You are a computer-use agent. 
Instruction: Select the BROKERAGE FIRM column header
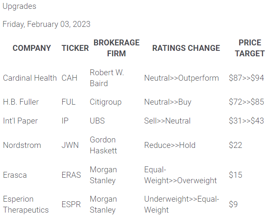[116, 48]
